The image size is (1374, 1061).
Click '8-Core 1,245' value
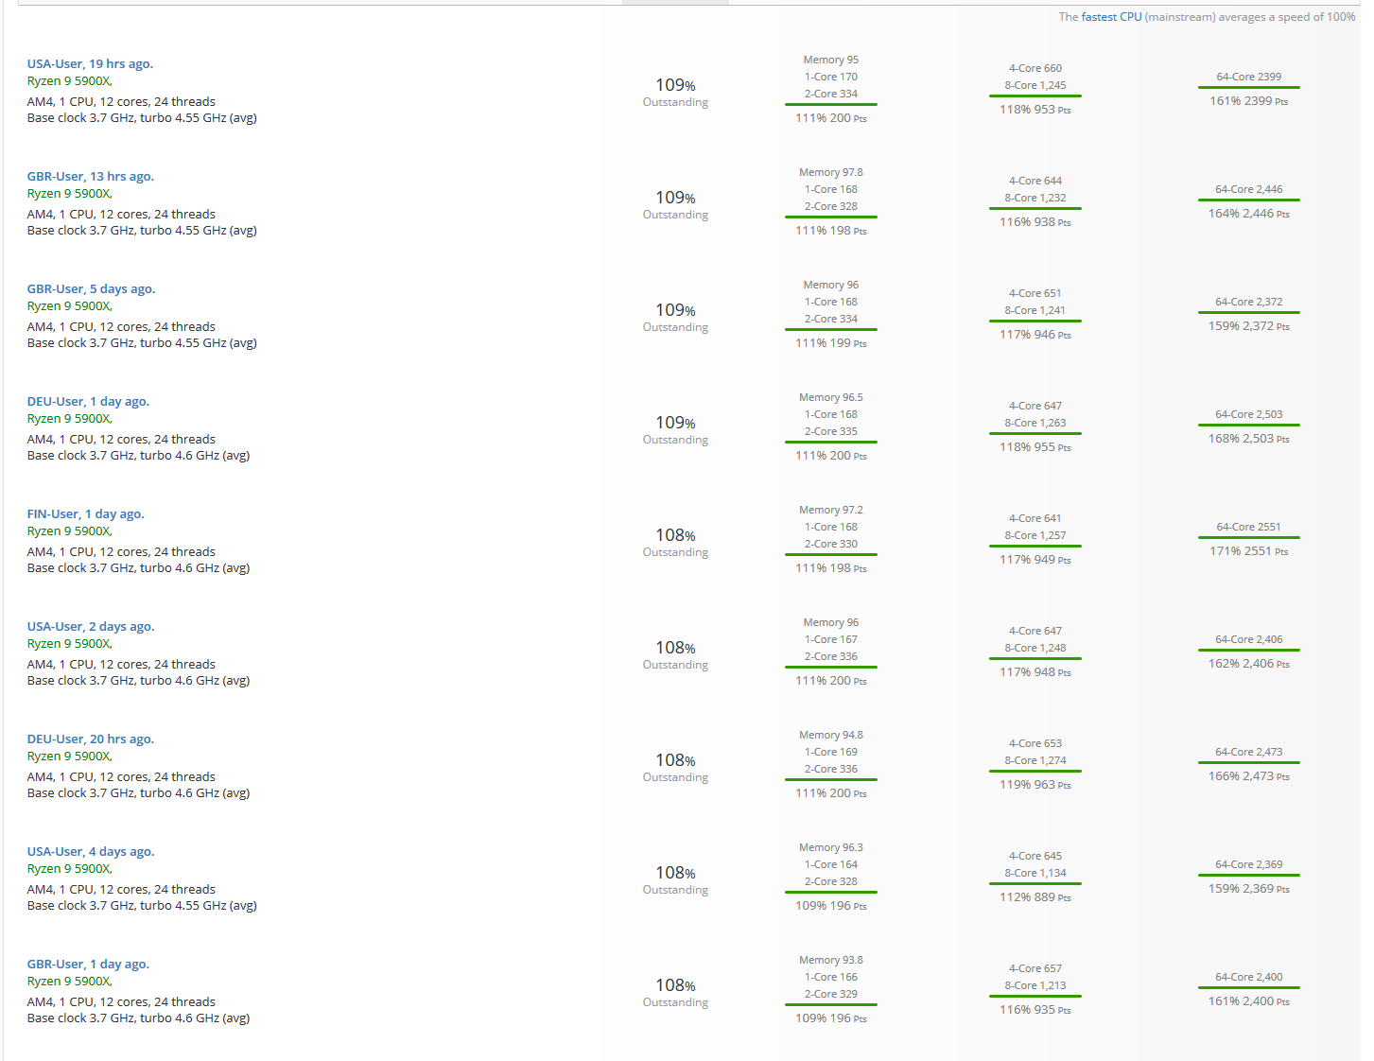(x=1035, y=85)
